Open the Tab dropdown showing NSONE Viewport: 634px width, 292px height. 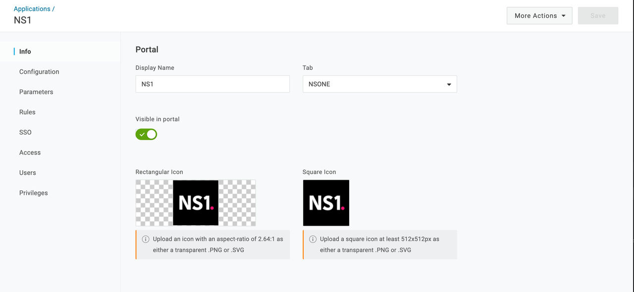point(379,84)
